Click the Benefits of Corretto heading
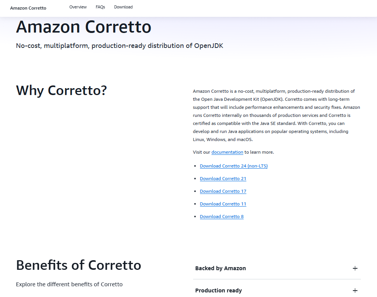The height and width of the screenshot is (297, 377). (x=79, y=265)
